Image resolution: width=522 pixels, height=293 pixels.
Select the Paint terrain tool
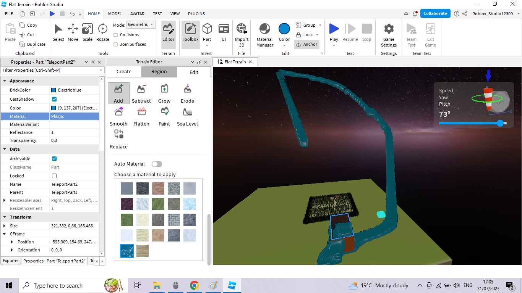pos(164,116)
